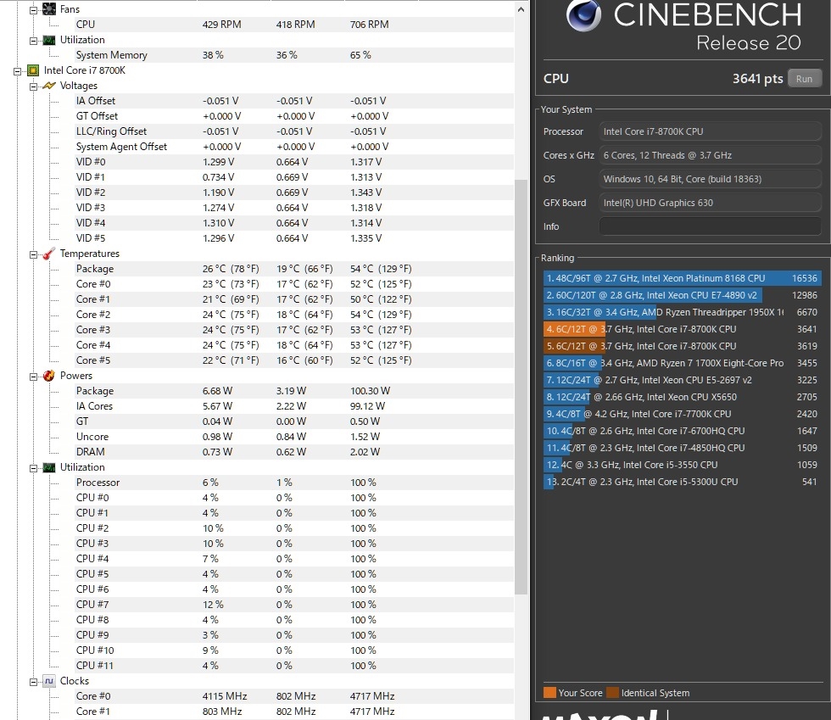This screenshot has width=831, height=720.
Task: Click the brown Identical System legend swatch
Action: click(612, 692)
